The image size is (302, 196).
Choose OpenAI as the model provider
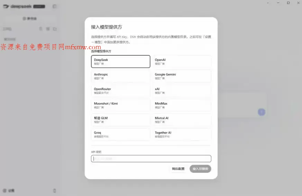[x=182, y=62]
